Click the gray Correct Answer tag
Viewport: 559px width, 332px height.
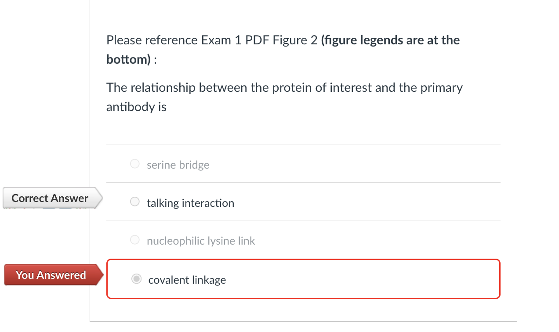tap(50, 198)
